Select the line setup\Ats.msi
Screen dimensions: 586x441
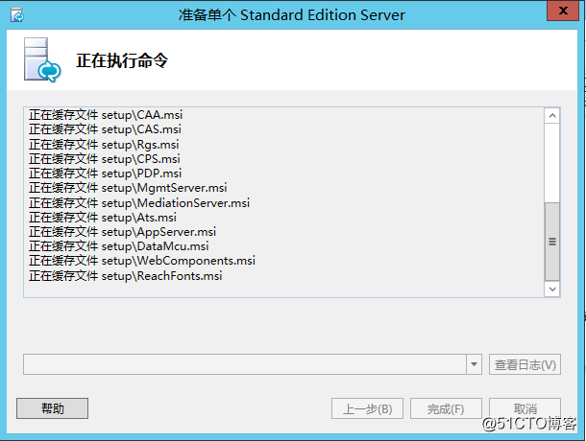coord(103,217)
